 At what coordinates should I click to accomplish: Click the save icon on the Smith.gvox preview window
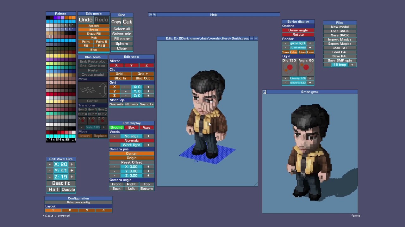pos(264,92)
